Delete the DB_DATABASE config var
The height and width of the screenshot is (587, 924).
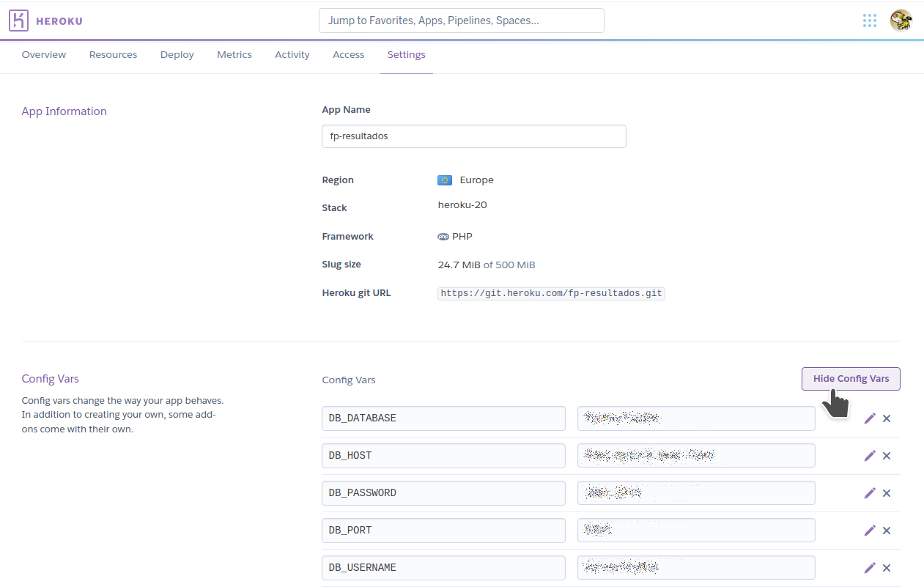click(887, 418)
